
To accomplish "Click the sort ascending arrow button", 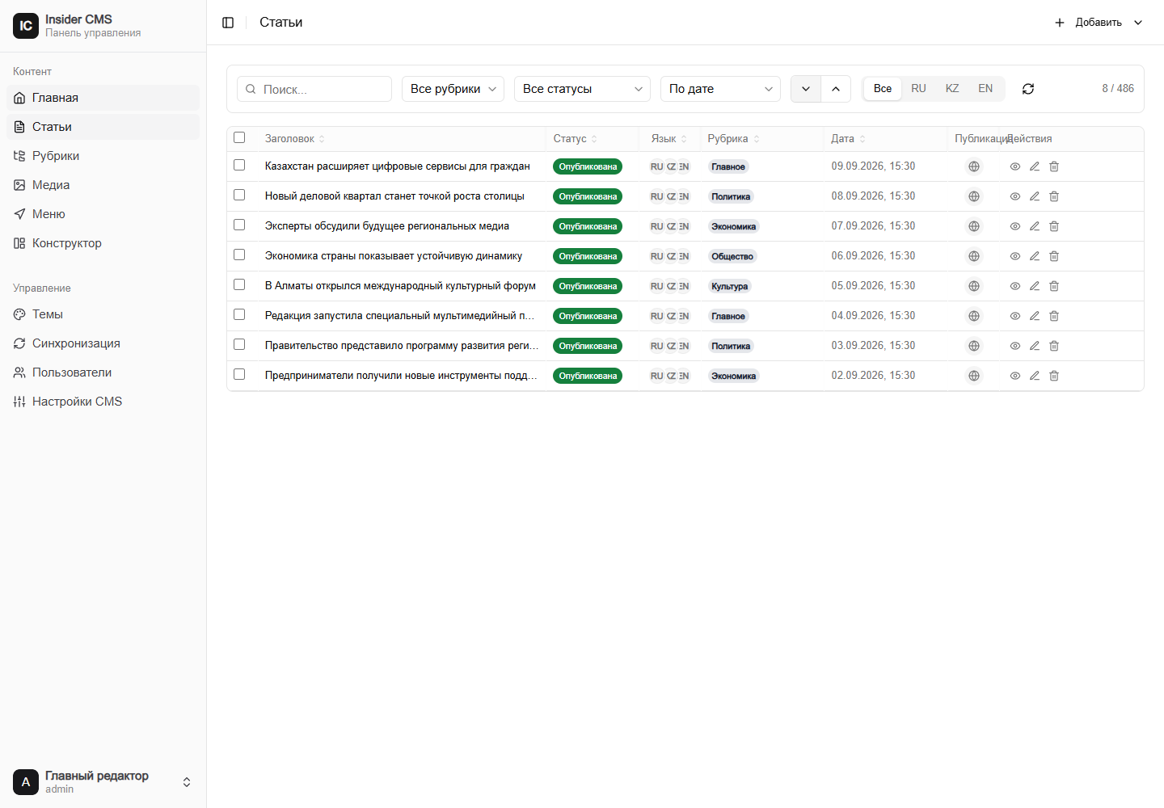I will 836,89.
